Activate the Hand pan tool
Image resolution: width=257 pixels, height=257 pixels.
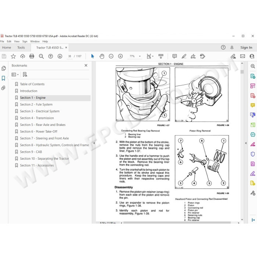click(x=102, y=57)
